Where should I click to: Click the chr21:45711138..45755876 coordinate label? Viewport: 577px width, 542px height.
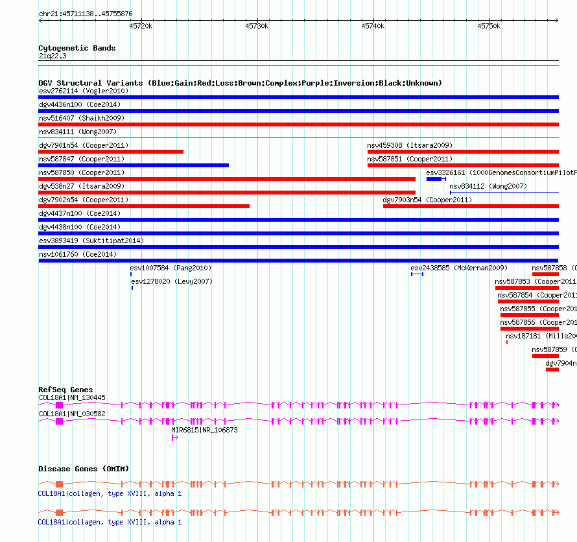(86, 14)
